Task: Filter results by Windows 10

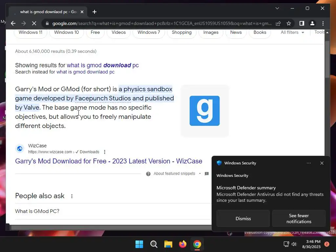Action: tap(66, 32)
